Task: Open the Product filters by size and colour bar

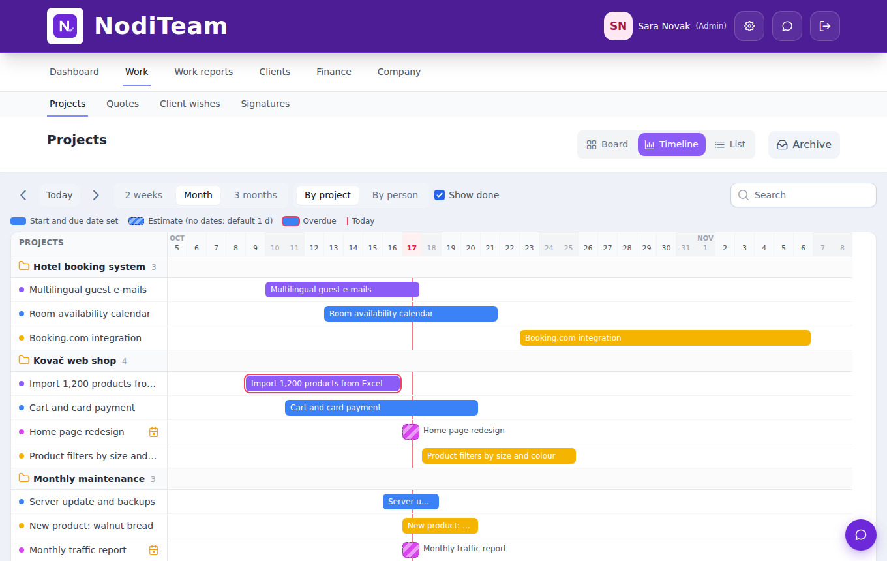Action: click(499, 456)
